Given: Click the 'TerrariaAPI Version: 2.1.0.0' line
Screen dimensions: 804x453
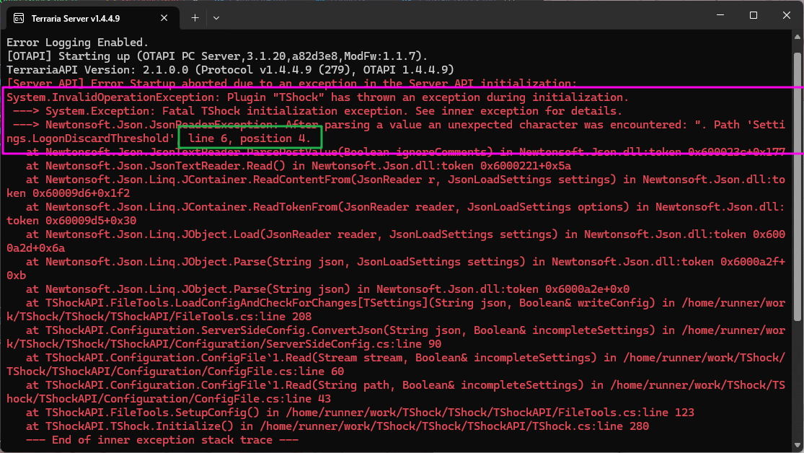Looking at the screenshot, I should [230, 70].
